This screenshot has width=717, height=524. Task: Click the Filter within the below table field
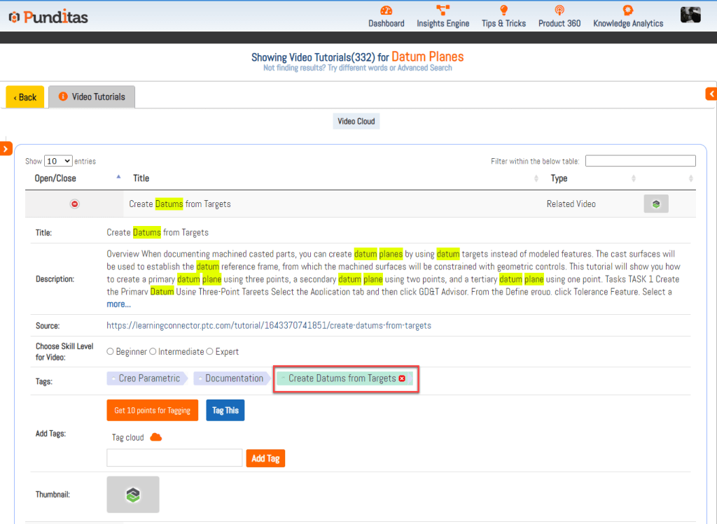click(640, 161)
